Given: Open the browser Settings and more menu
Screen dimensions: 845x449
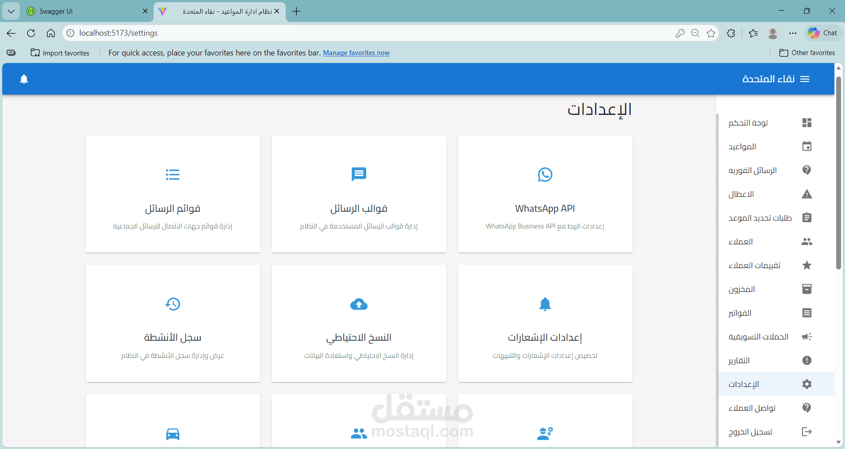Looking at the screenshot, I should click(793, 33).
